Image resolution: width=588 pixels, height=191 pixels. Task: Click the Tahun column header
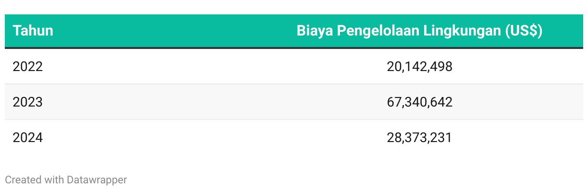pyautogui.click(x=33, y=31)
